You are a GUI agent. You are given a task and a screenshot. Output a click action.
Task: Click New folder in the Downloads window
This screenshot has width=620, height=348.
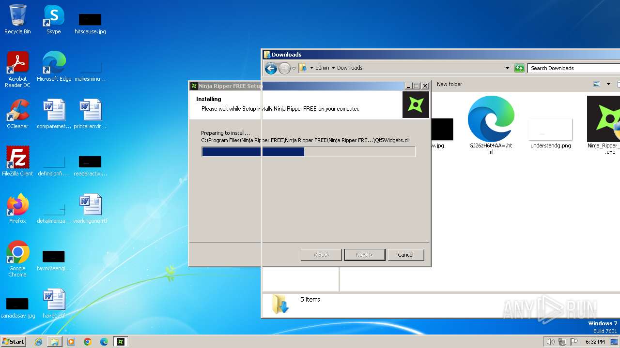pos(449,84)
